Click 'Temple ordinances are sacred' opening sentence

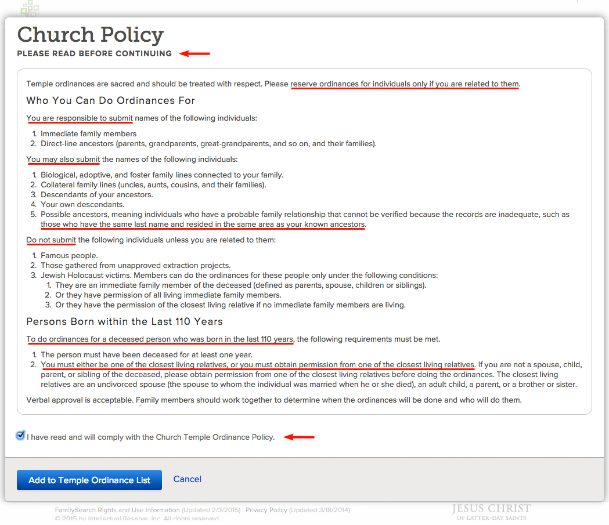145,84
